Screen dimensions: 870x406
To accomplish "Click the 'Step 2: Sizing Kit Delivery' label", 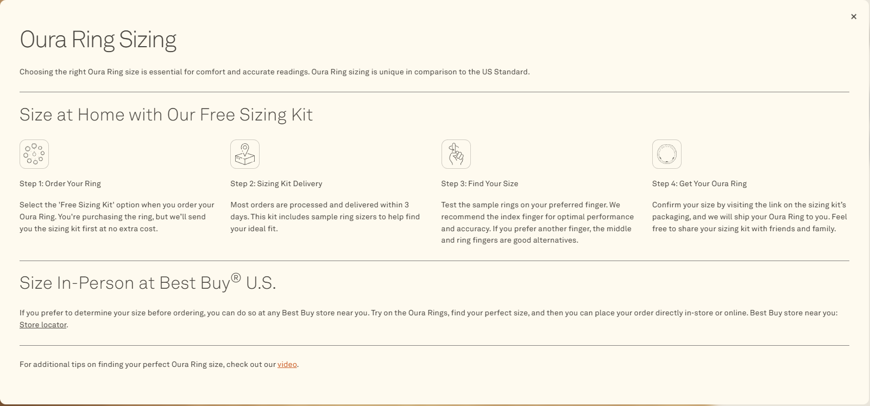I will tap(276, 184).
